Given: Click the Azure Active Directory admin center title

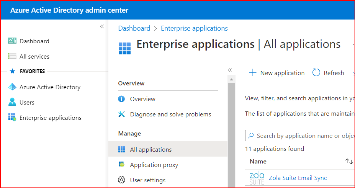Looking at the screenshot, I should (x=69, y=10).
